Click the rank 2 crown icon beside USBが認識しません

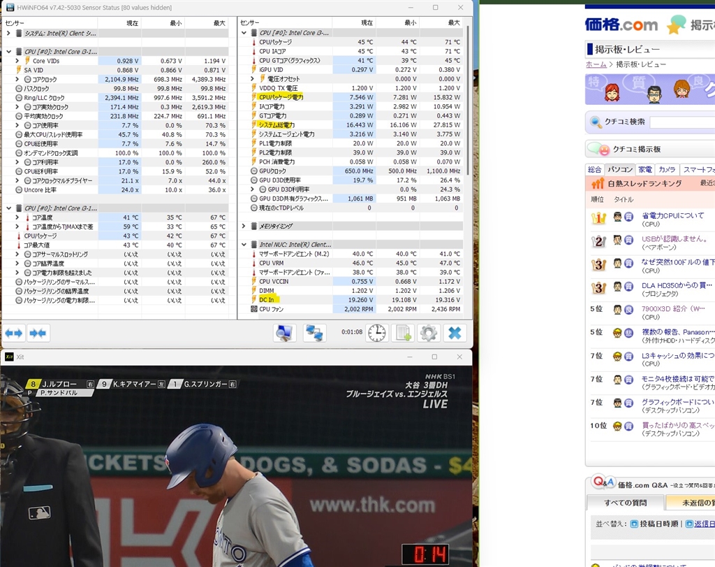pyautogui.click(x=598, y=241)
